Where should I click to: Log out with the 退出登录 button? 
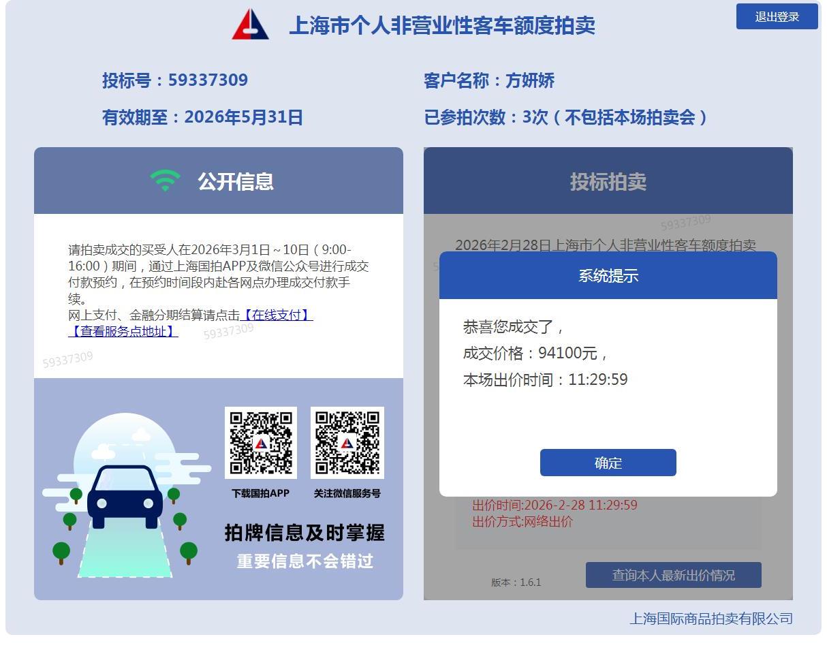(x=777, y=16)
